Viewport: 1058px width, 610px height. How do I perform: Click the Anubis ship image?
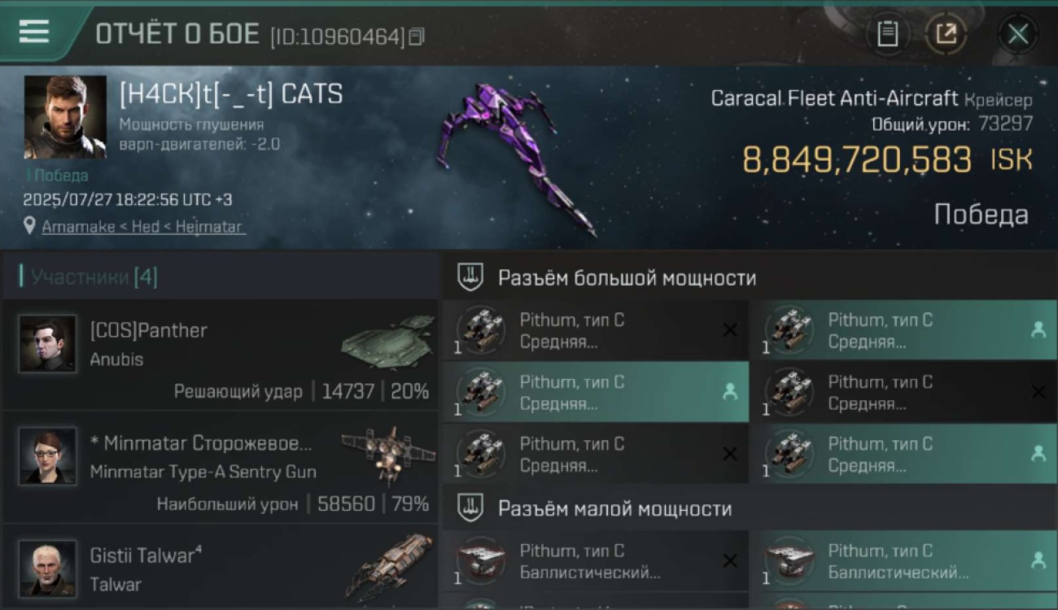click(387, 342)
